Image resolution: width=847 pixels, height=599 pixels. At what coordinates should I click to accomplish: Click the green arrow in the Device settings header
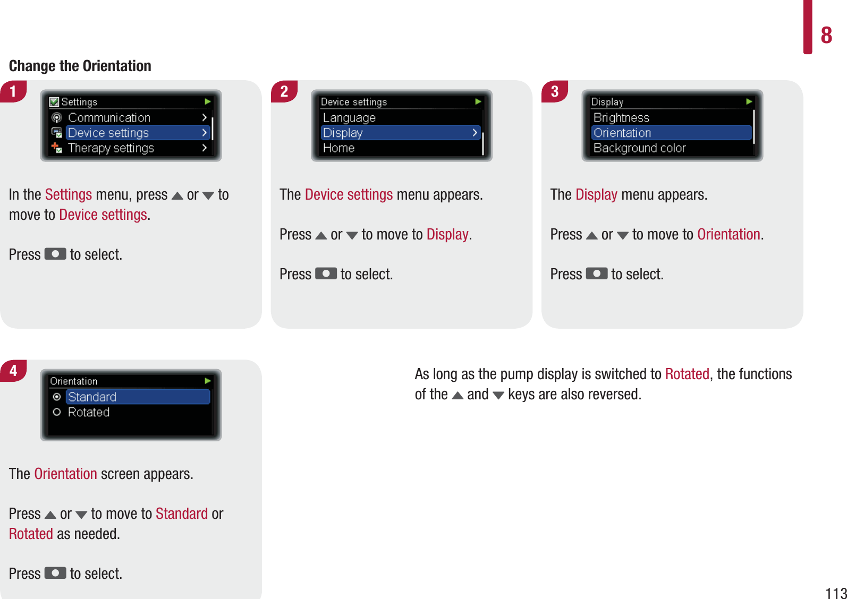(478, 101)
